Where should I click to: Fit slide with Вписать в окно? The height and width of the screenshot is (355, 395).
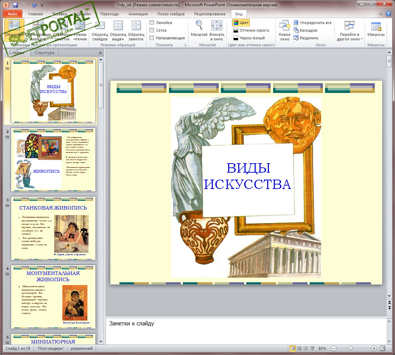(217, 30)
